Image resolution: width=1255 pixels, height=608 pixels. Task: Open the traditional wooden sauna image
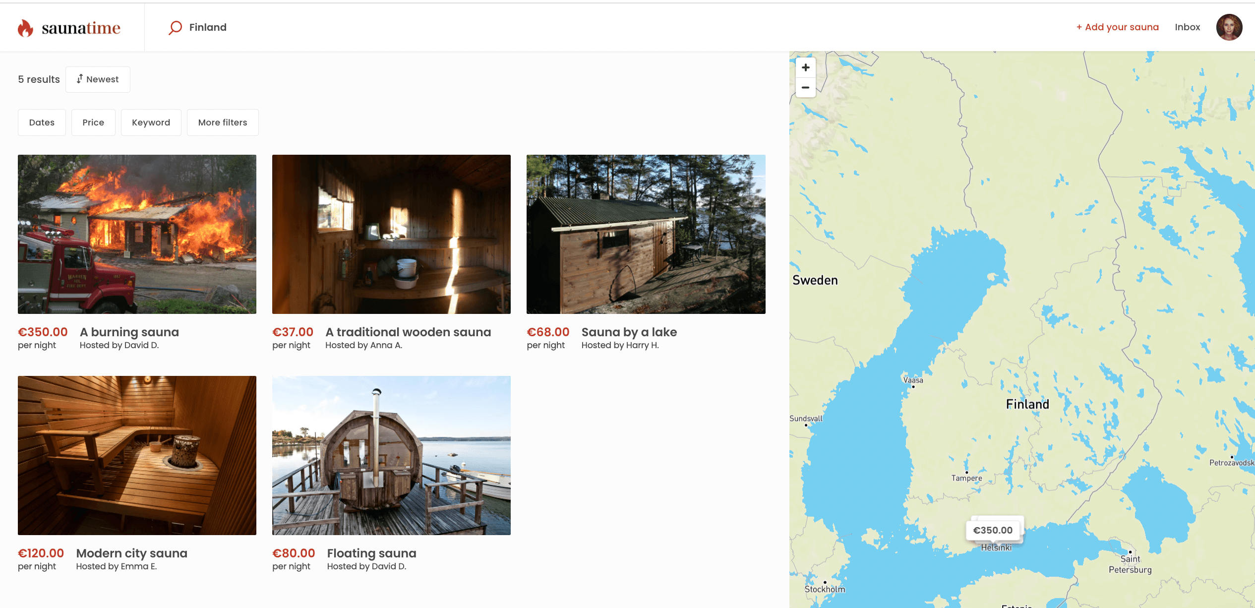(391, 234)
